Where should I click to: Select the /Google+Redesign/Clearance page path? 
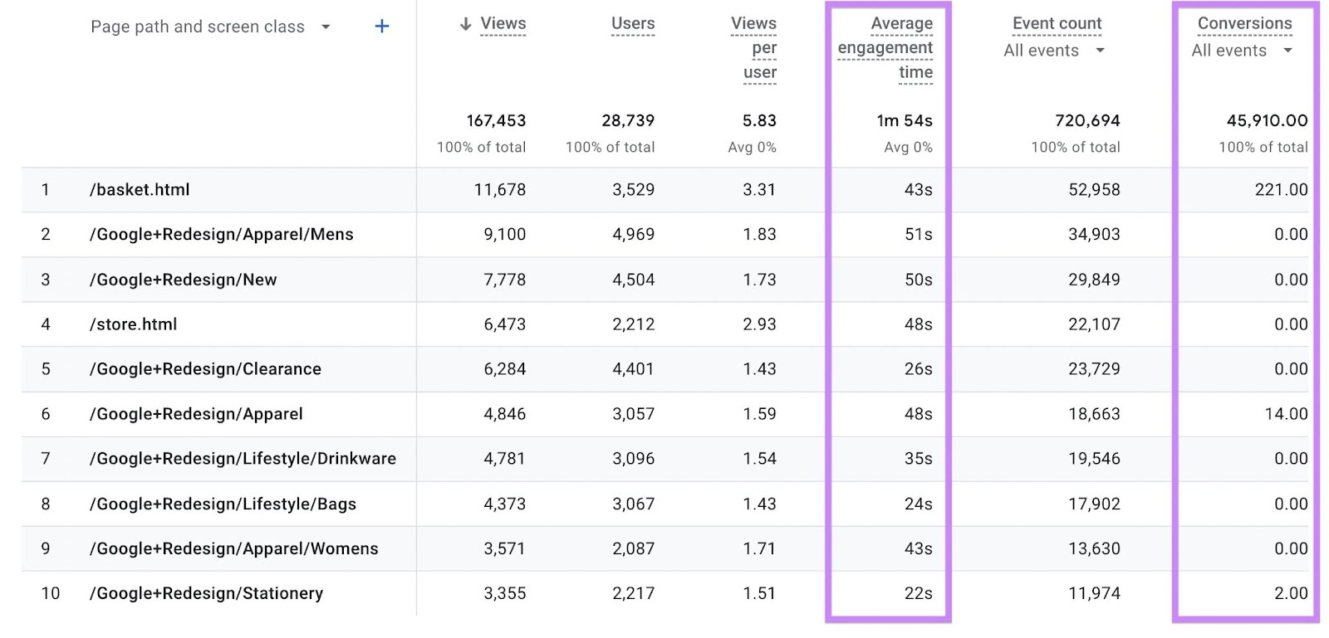pos(206,369)
